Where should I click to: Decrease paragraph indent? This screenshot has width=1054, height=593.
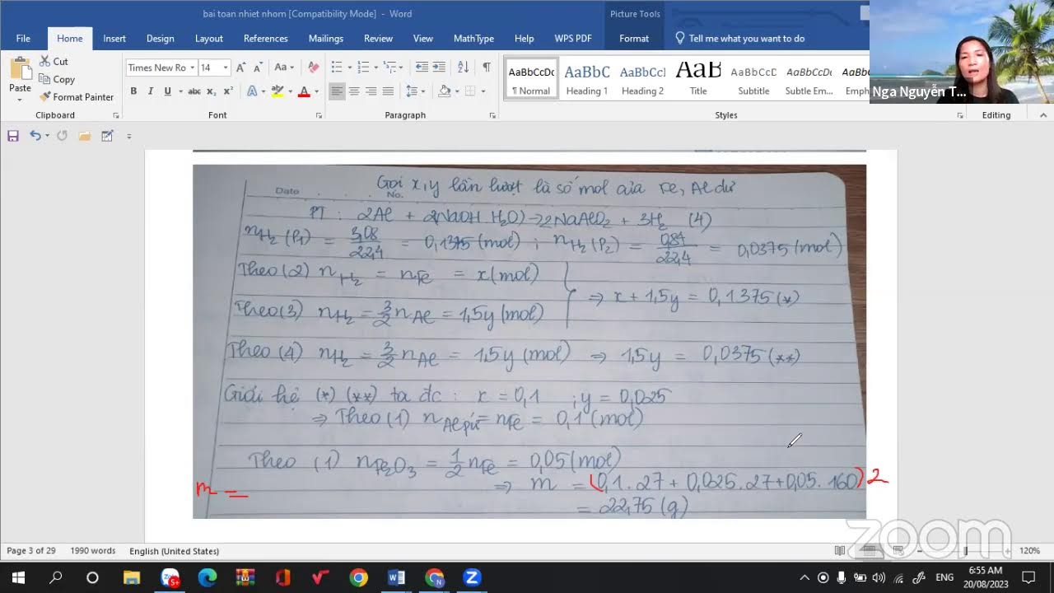[x=422, y=68]
